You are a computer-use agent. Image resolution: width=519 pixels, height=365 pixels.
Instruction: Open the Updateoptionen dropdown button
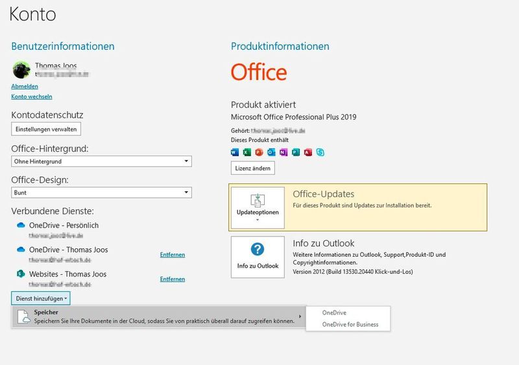(x=258, y=208)
